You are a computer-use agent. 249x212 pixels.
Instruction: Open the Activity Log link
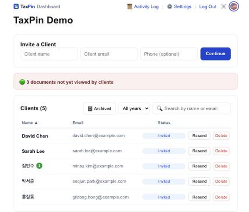coord(146,7)
